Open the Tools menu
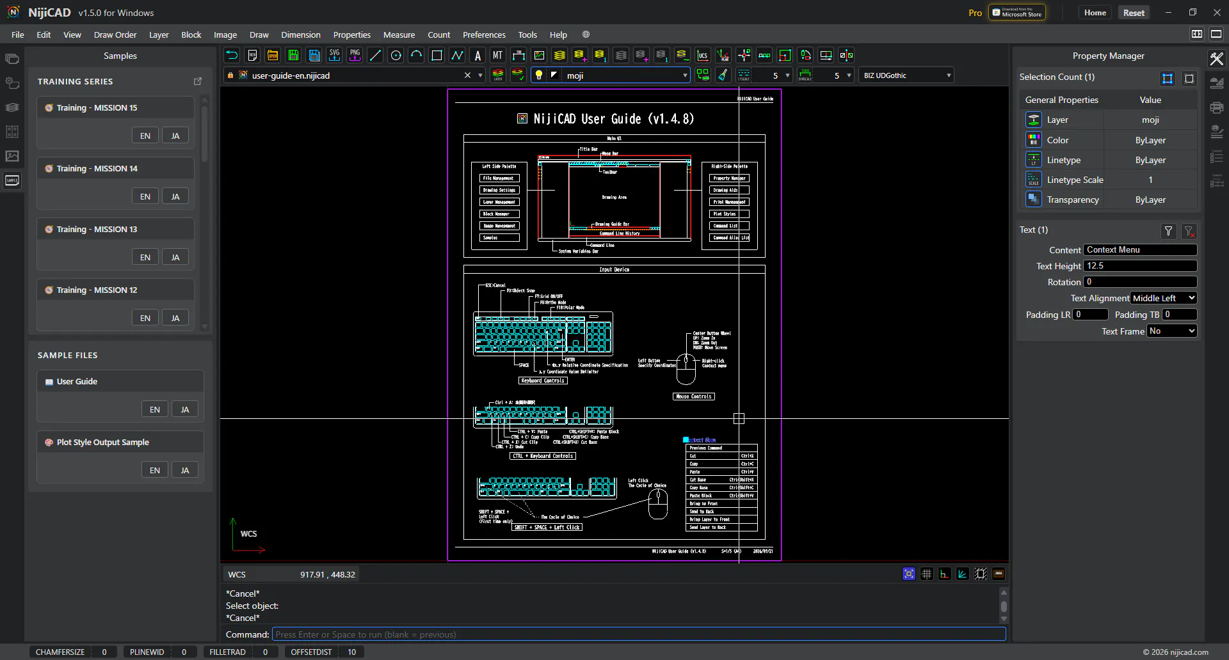Screen dimensions: 1229x660 (x=527, y=35)
